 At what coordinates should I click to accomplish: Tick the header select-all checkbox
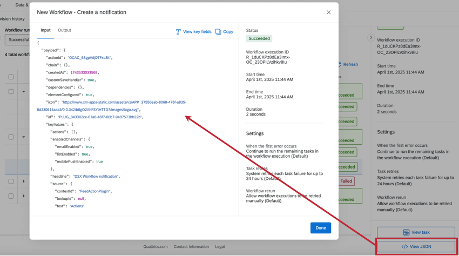(x=11, y=77)
